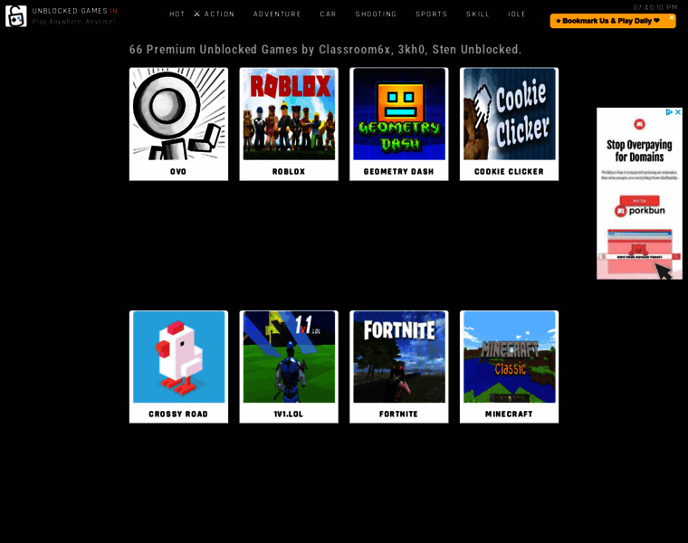The image size is (688, 543).
Task: Click the red button in porkbun ad
Action: pos(639,200)
